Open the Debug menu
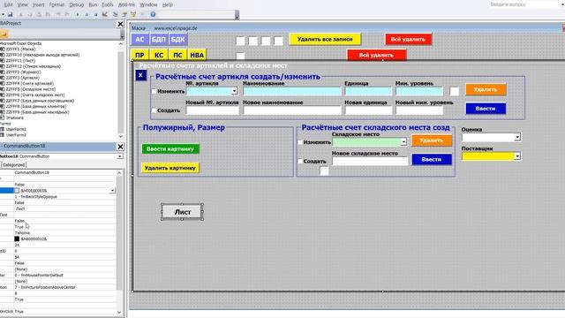565x318 pixels. (77, 4)
